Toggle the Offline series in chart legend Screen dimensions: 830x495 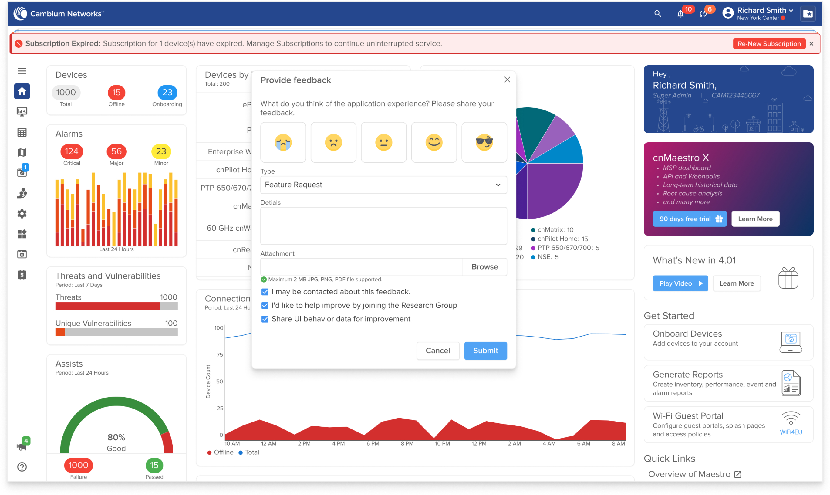click(220, 453)
